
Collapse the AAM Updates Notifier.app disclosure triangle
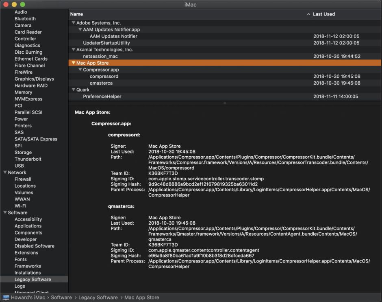coord(80,30)
